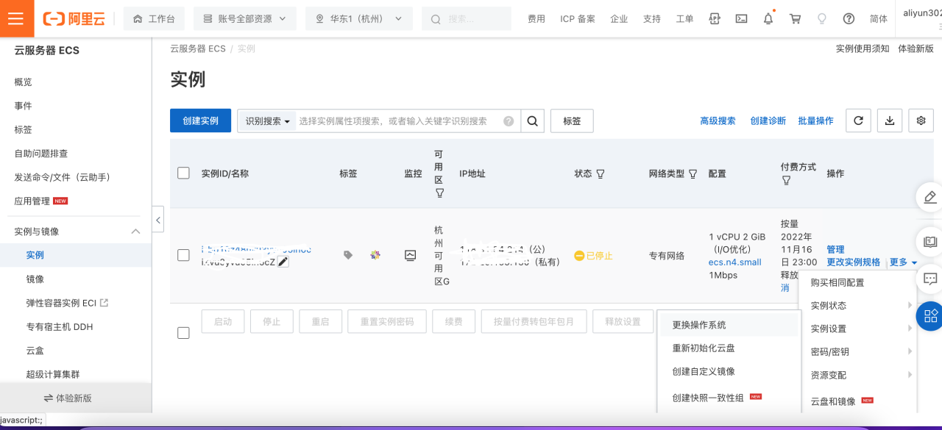Open the instance monitoring chart icon
Viewport: 942px width, 430px height.
tap(411, 255)
